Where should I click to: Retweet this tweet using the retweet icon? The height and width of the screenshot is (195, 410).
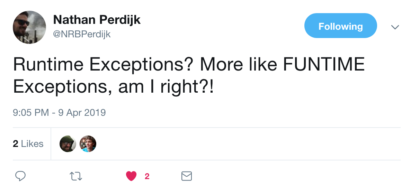(x=76, y=176)
